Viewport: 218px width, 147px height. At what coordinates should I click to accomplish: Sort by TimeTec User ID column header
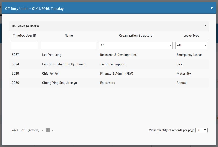click(x=25, y=36)
